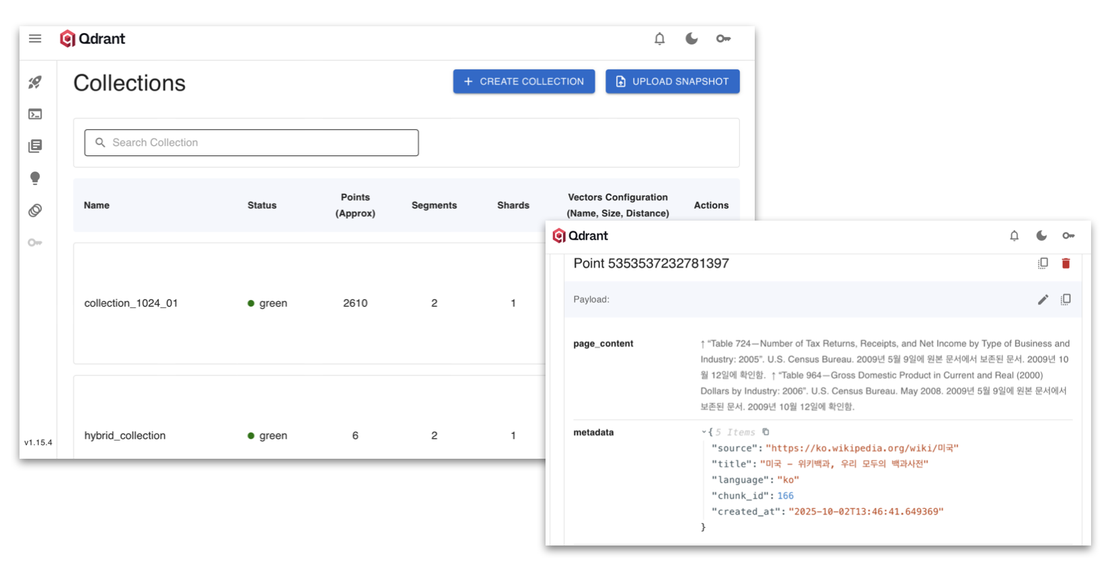
Task: Open the Console terminal icon in sidebar
Action: 35,114
